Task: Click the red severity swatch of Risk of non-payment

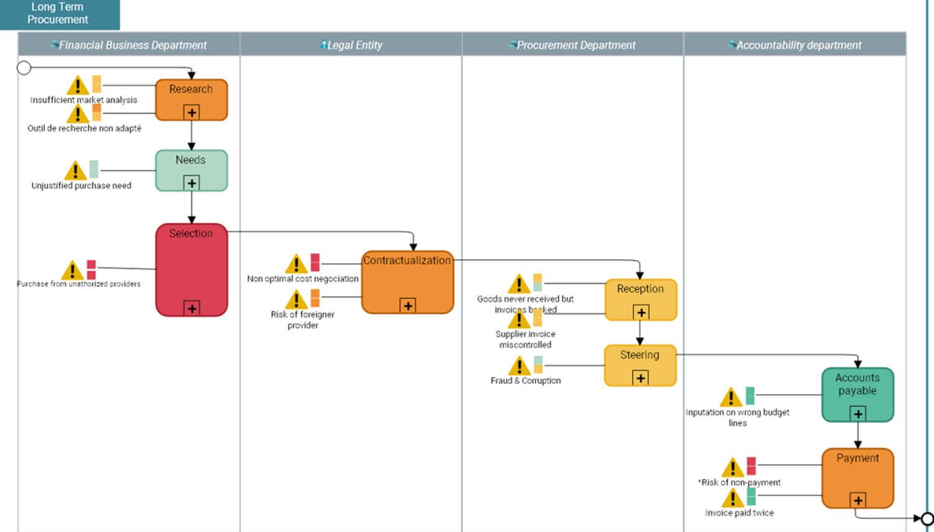Action: point(752,466)
